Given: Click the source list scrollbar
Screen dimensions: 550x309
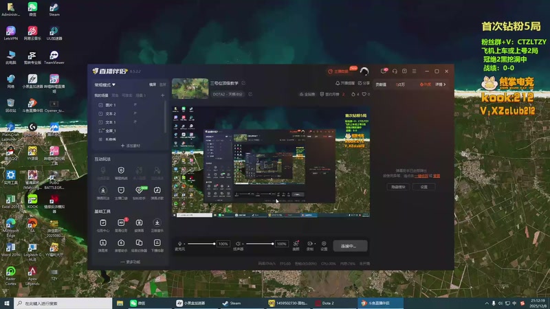Looking at the screenshot, I should pyautogui.click(x=165, y=117).
